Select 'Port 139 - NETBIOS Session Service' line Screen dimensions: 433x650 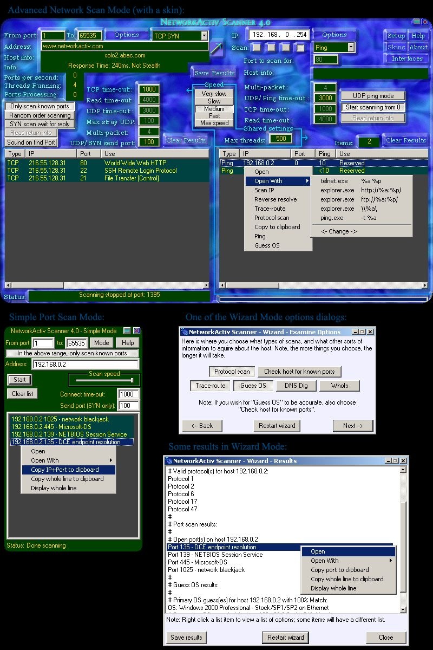280,555
